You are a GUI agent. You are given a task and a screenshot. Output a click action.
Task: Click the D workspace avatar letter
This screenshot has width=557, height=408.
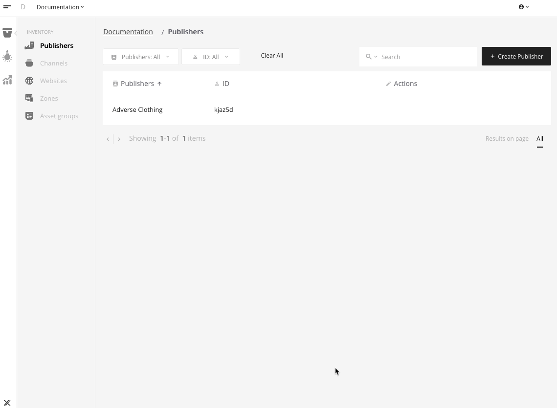[22, 7]
